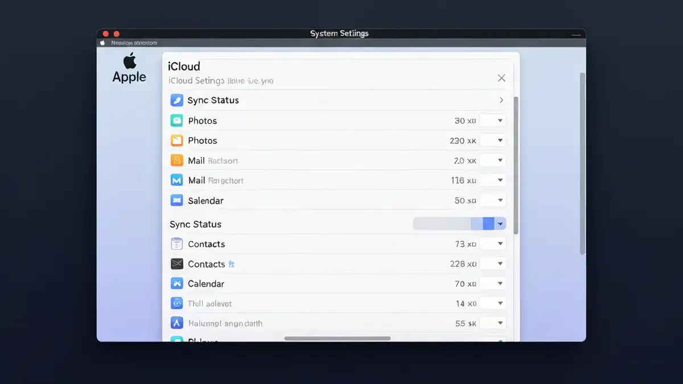Viewport: 683px width, 384px height.
Task: Click the orange Mail icon in the 2.0 xk row
Action: point(177,160)
